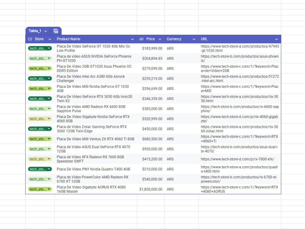This screenshot has height=229, width=305.
Task: Select the 'Currency' header text
Action: coord(174,39)
